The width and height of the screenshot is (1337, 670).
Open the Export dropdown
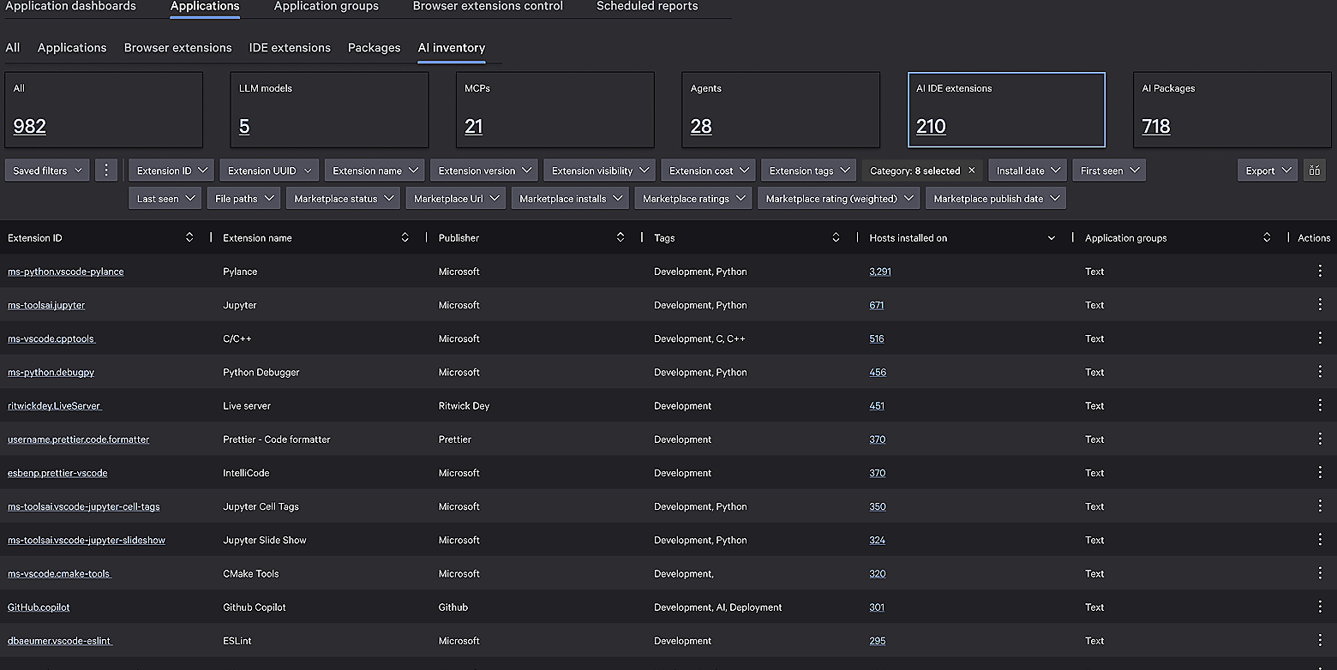[1266, 170]
